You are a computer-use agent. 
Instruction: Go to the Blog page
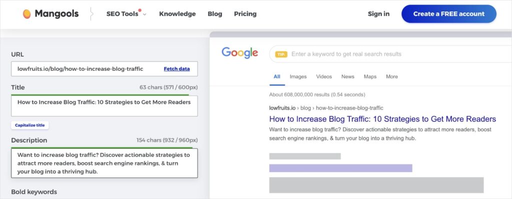pos(215,14)
